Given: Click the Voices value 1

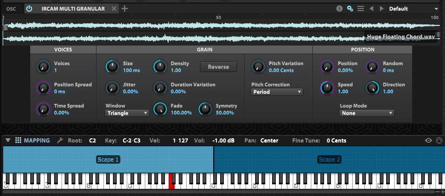Looking at the screenshot, I should click(x=55, y=70).
